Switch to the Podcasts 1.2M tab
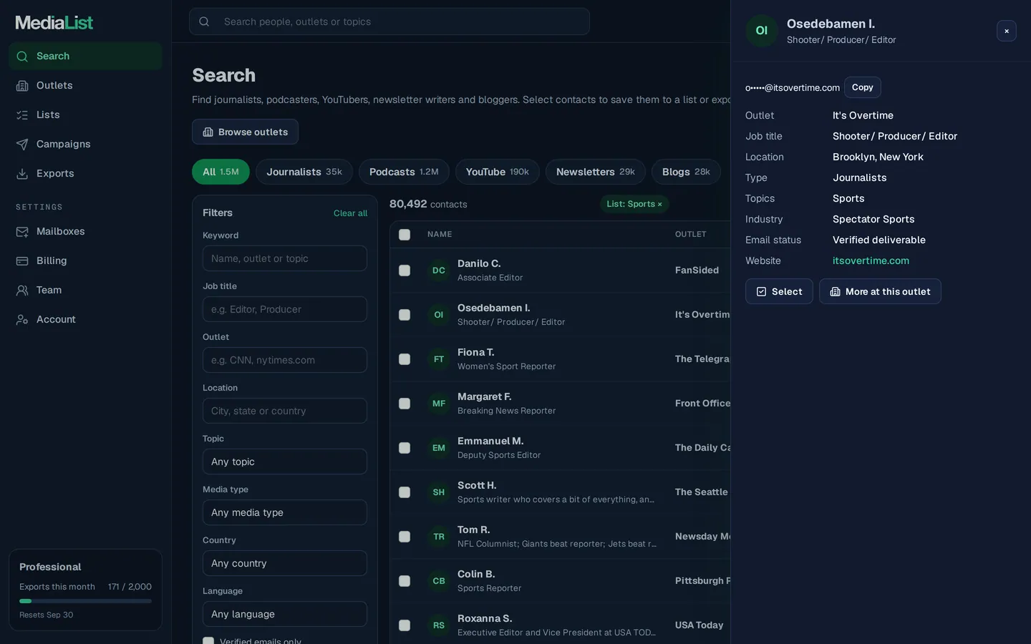Screen dimensions: 1031x644 coord(404,172)
